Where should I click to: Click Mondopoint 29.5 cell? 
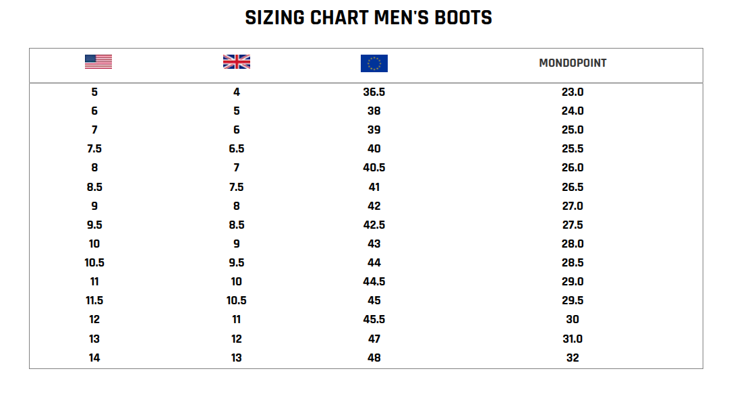pyautogui.click(x=573, y=300)
